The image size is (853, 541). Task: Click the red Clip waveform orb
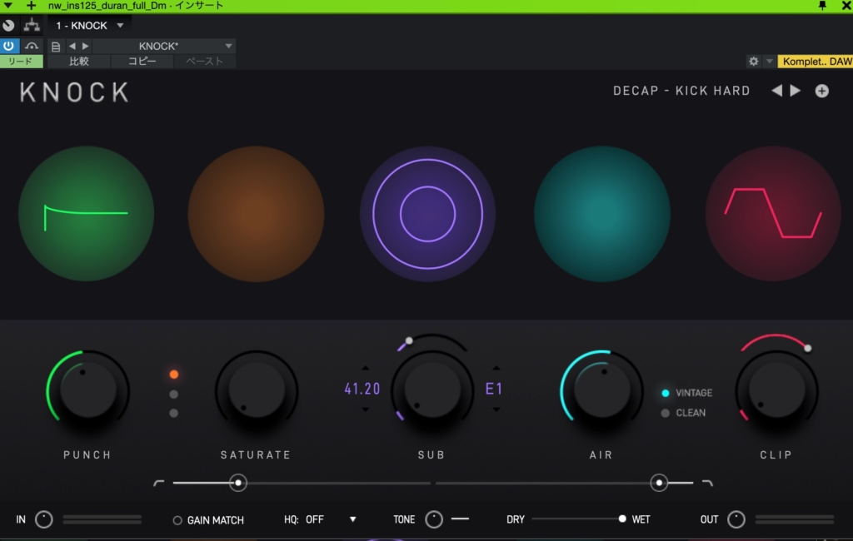(773, 214)
